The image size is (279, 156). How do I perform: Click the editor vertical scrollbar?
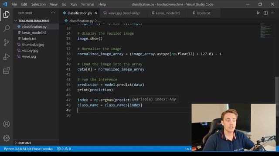277,96
